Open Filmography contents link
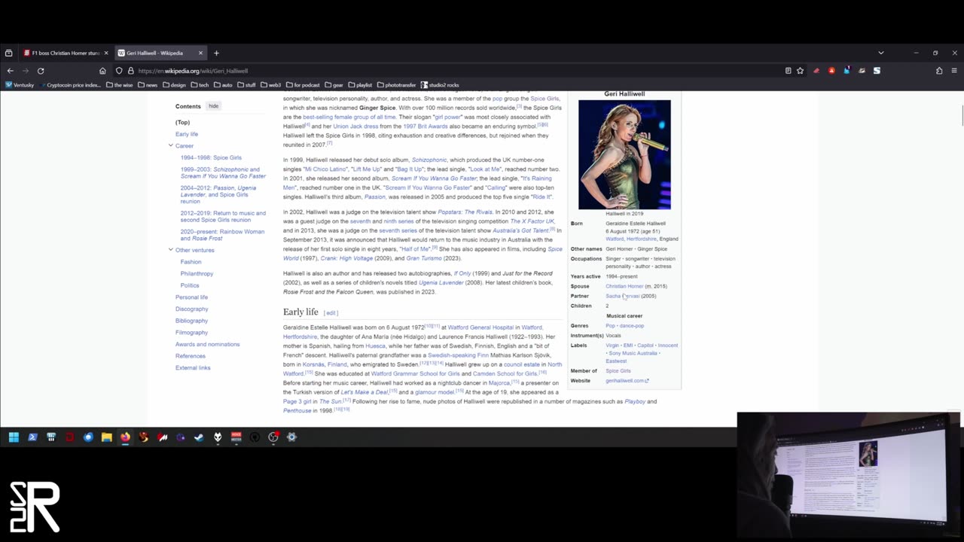Image resolution: width=964 pixels, height=542 pixels. pos(191,333)
